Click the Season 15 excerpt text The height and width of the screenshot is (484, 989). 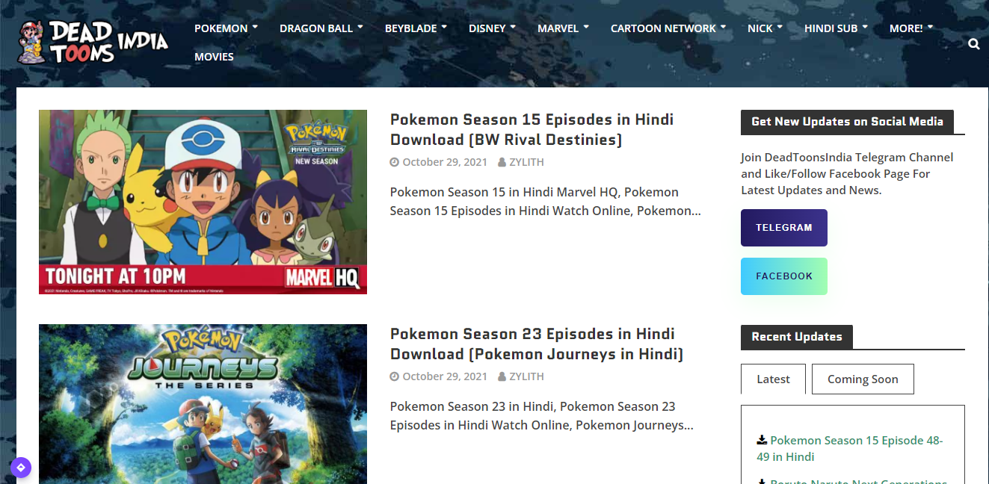546,202
